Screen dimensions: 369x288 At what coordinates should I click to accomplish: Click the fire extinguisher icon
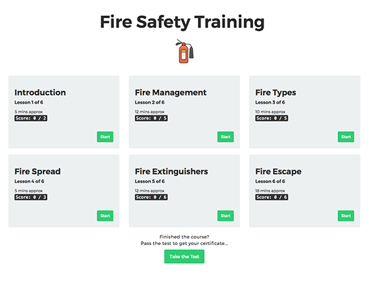[184, 51]
